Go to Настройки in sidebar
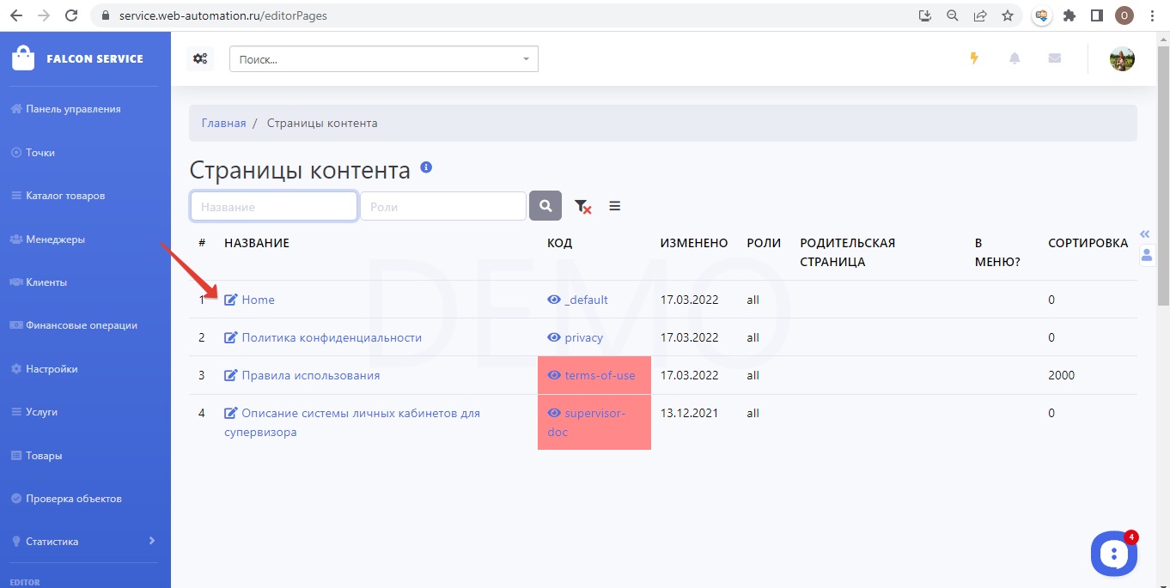The image size is (1170, 588). click(52, 369)
